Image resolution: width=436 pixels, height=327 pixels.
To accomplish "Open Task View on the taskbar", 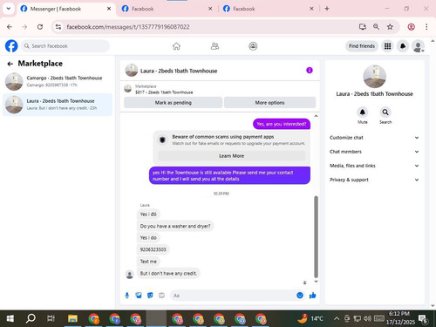I will pyautogui.click(x=51, y=318).
